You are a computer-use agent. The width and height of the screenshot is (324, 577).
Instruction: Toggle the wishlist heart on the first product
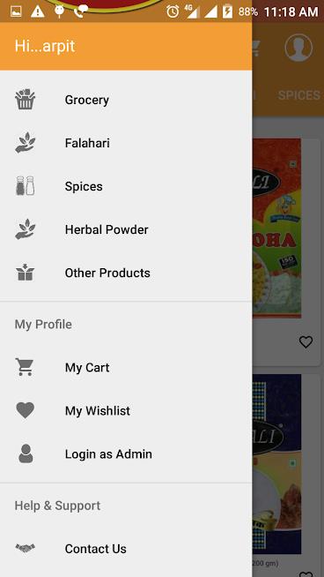click(x=306, y=341)
